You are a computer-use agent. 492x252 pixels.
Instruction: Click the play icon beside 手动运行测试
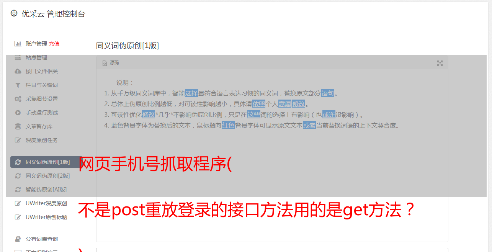click(18, 113)
